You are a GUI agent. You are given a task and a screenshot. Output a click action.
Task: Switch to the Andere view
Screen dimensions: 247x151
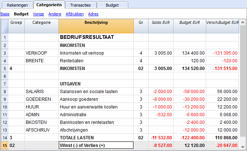coord(55,14)
